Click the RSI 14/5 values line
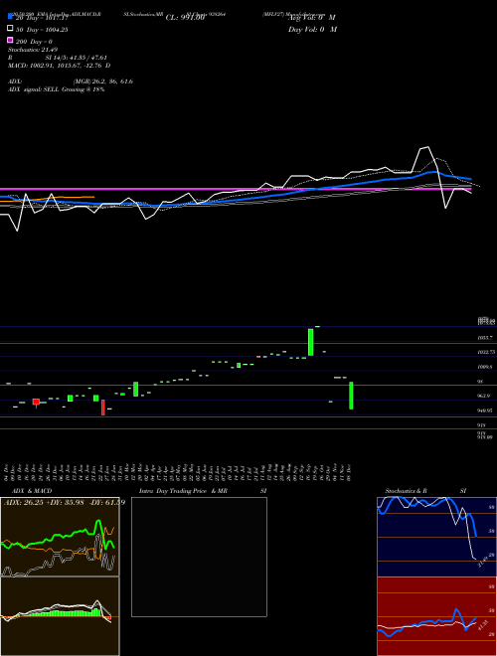Screen dimensions: 497x656 [x=58, y=58]
